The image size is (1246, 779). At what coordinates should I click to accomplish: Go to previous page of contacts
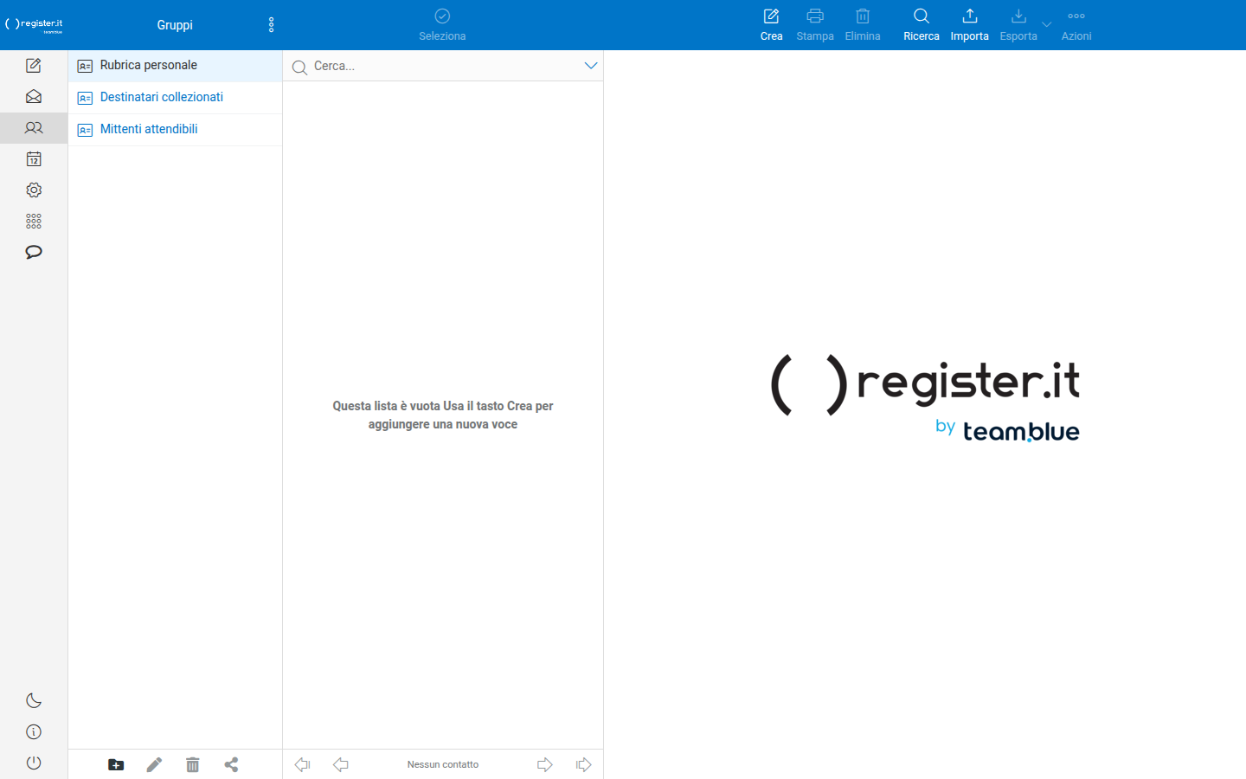point(341,764)
